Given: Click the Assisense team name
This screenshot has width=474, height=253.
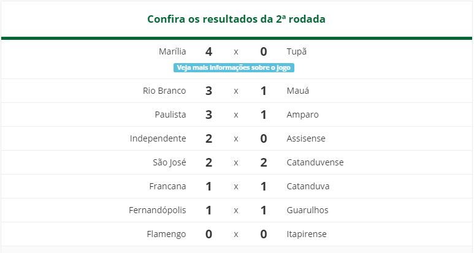Looking at the screenshot, I should (x=306, y=138).
